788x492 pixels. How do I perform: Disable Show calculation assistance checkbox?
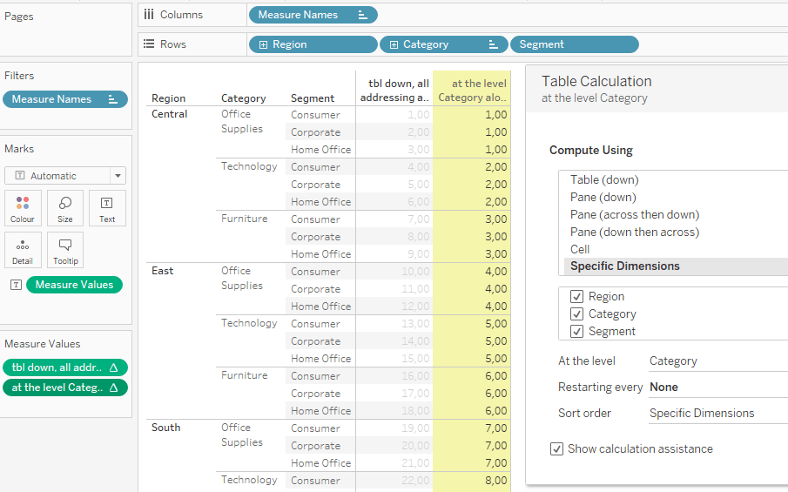557,449
